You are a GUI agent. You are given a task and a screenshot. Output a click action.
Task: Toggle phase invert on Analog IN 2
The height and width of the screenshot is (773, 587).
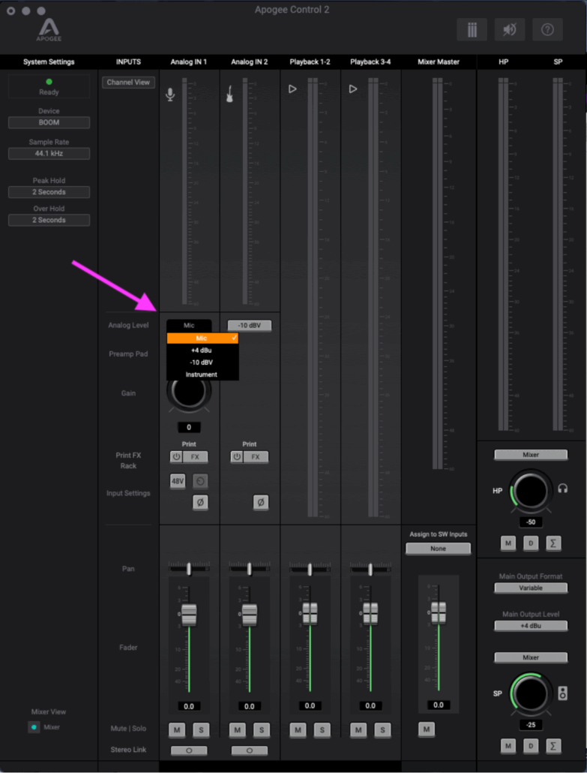tap(260, 503)
